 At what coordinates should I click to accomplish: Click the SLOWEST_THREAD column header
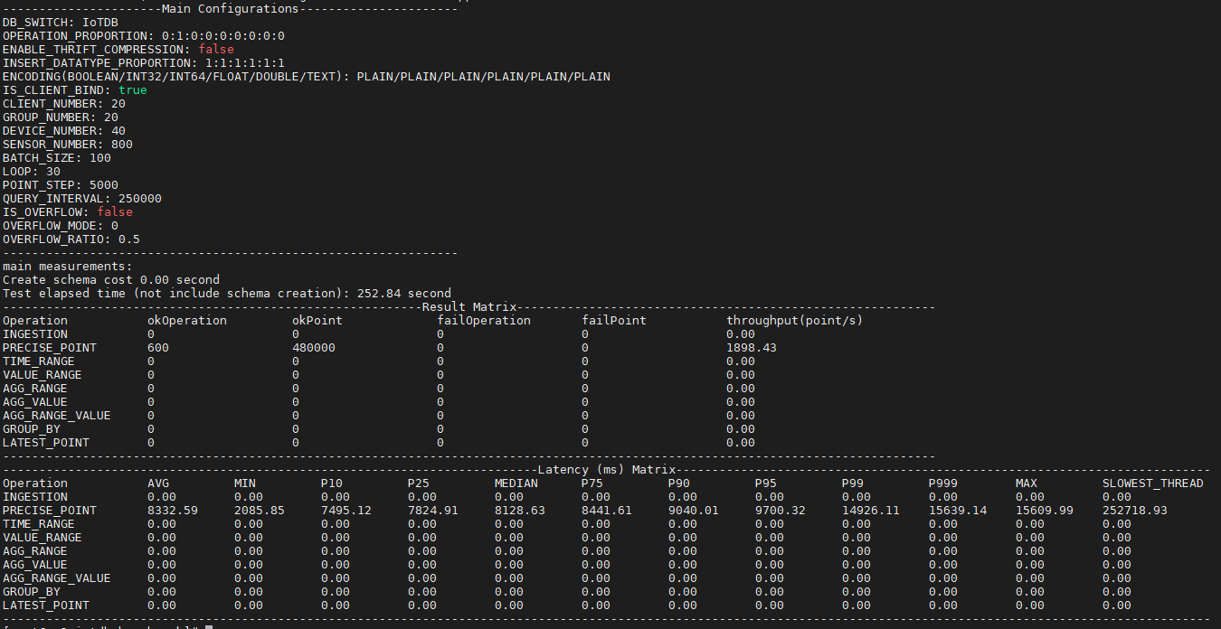1153,483
